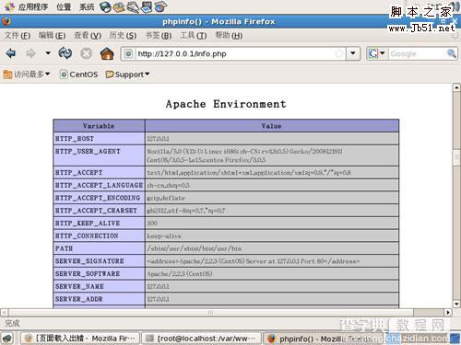Click the greyed Forward arrow button
The width and height of the screenshot is (461, 345).
tap(30, 53)
